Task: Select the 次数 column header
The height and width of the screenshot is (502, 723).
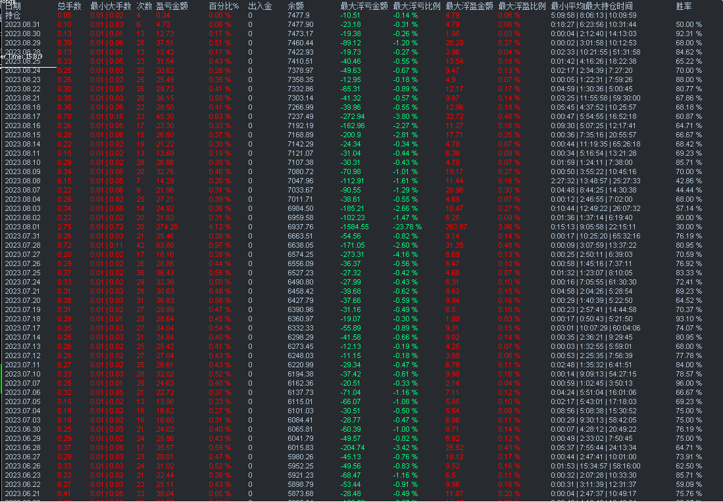Action: 144,6
